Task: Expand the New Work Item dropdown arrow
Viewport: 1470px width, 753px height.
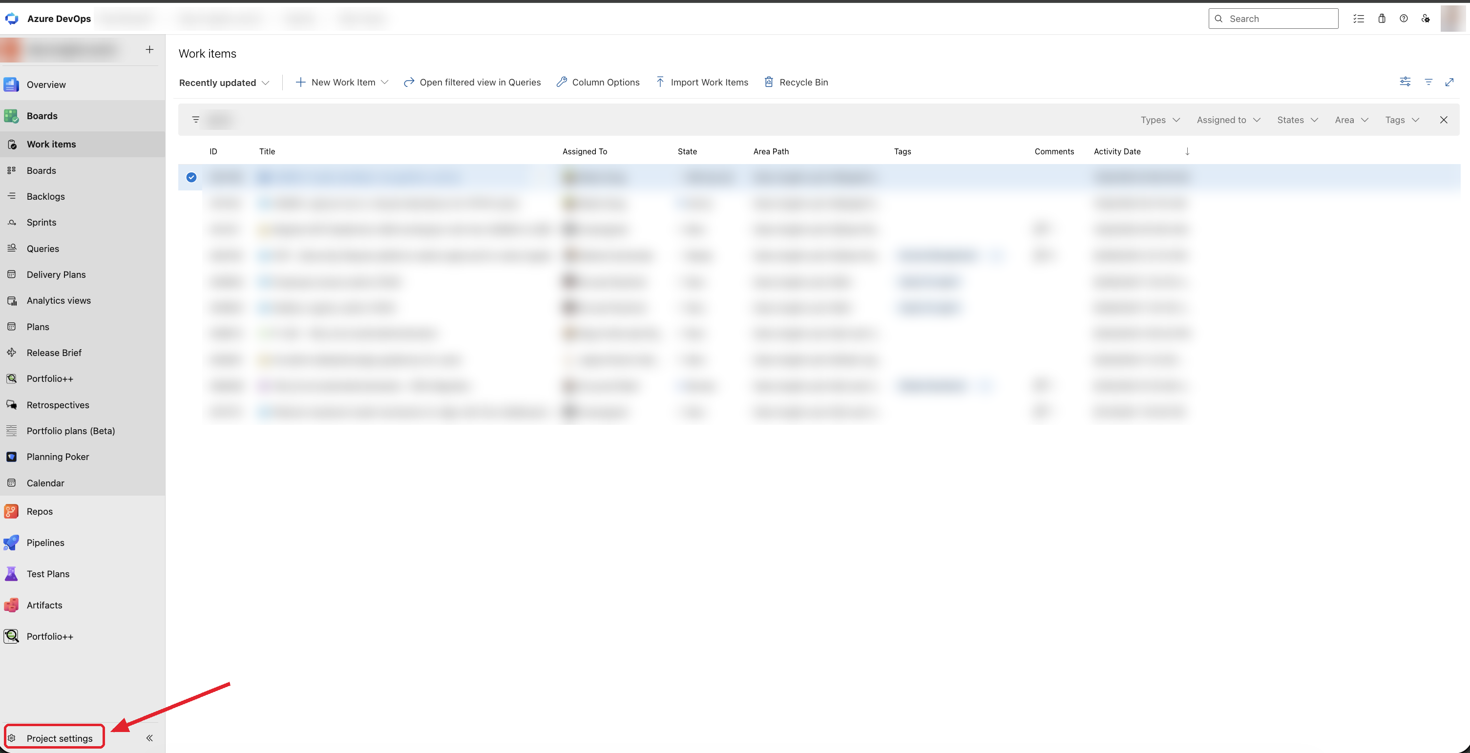Action: 385,82
